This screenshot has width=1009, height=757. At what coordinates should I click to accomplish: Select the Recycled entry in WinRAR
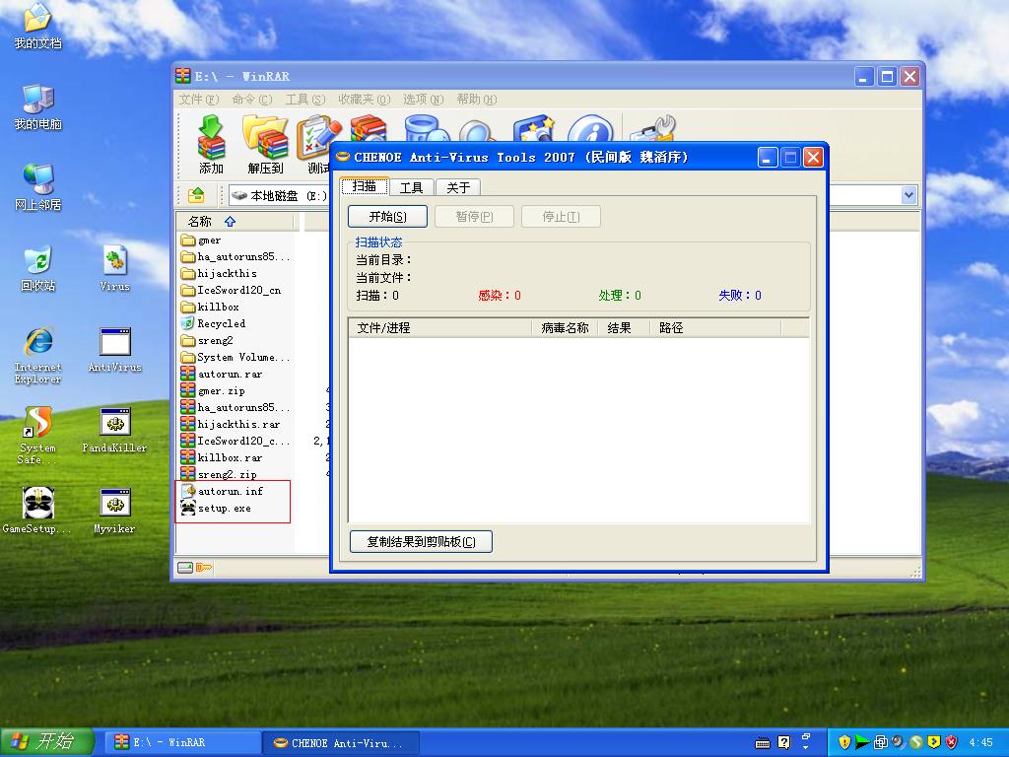pyautogui.click(x=213, y=323)
